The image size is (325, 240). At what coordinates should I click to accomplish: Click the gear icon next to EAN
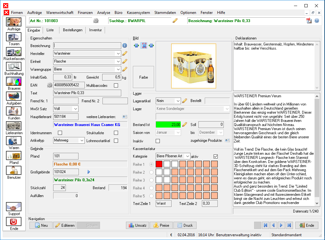click(x=50, y=85)
